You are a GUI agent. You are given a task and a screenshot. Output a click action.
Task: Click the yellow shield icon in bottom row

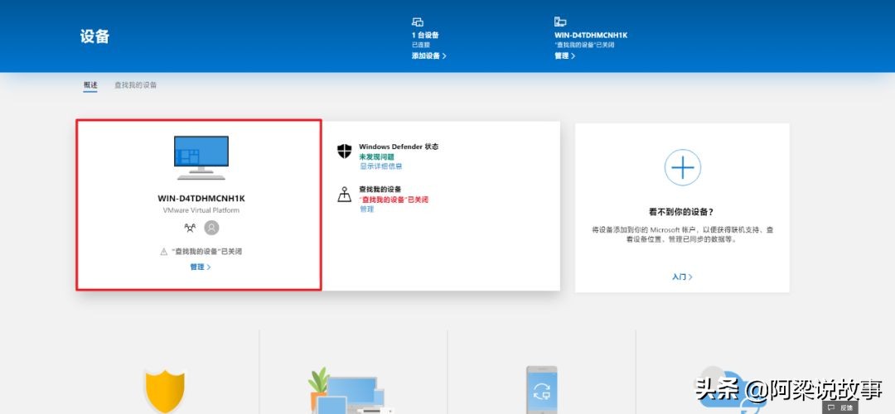165,390
